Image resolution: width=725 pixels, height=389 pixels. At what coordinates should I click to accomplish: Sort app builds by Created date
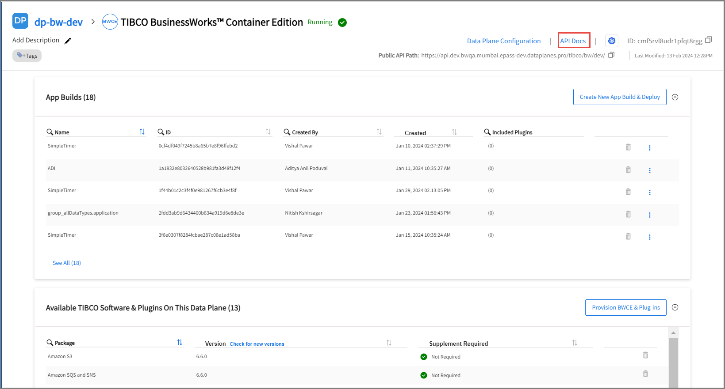coord(454,132)
